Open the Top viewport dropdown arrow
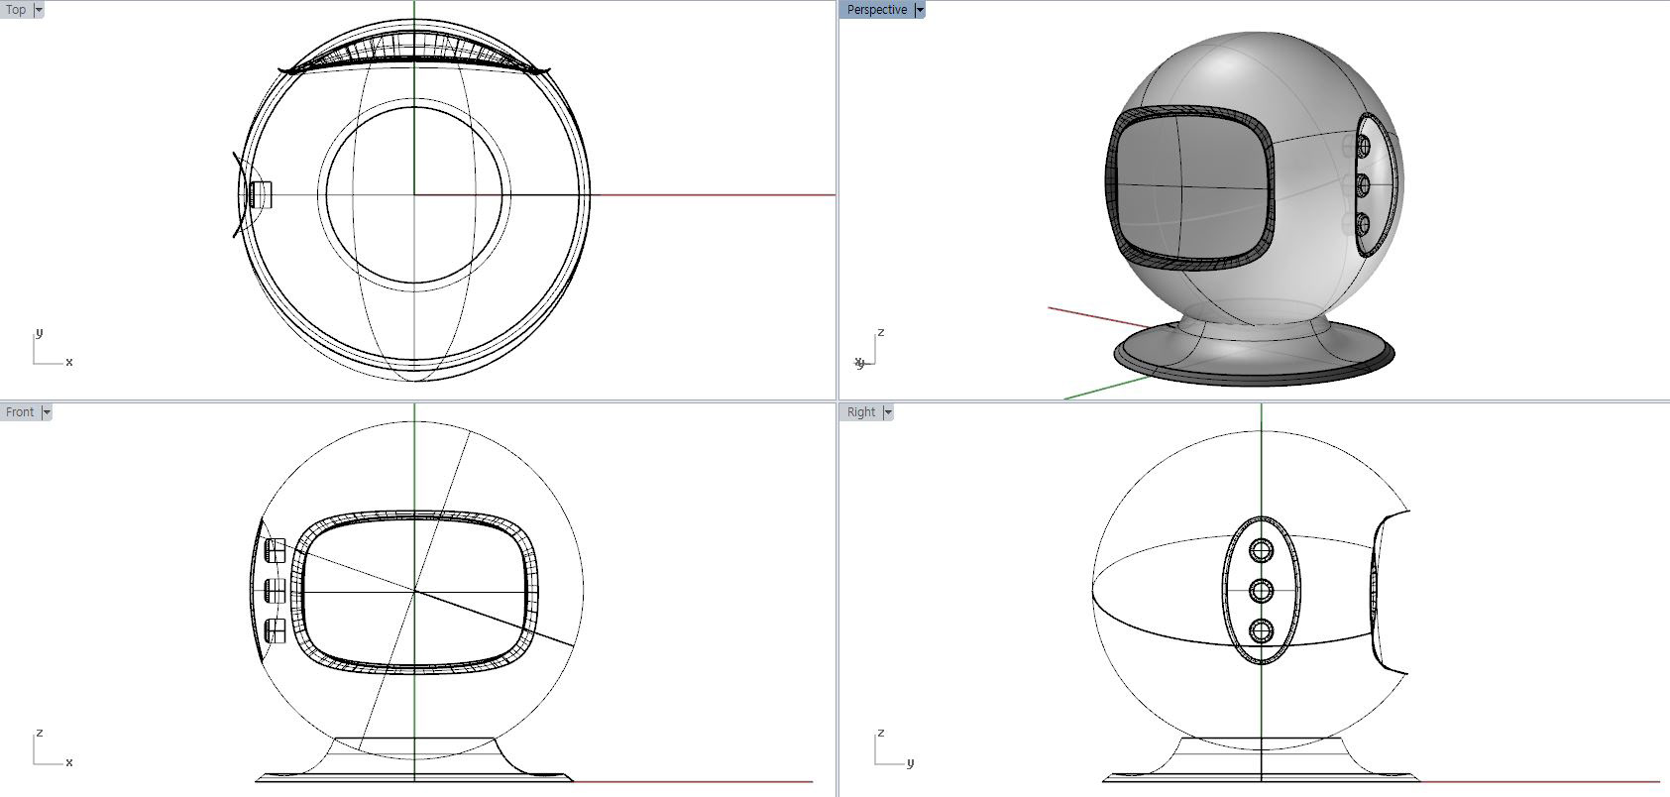 [39, 9]
